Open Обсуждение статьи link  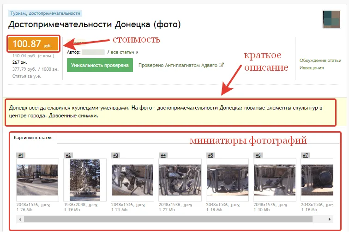click(320, 61)
